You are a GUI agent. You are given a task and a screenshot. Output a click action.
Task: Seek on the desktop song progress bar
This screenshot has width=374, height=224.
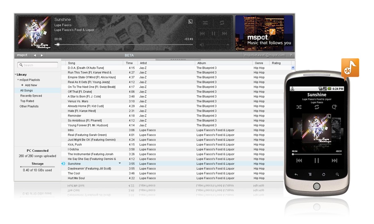tap(124, 44)
